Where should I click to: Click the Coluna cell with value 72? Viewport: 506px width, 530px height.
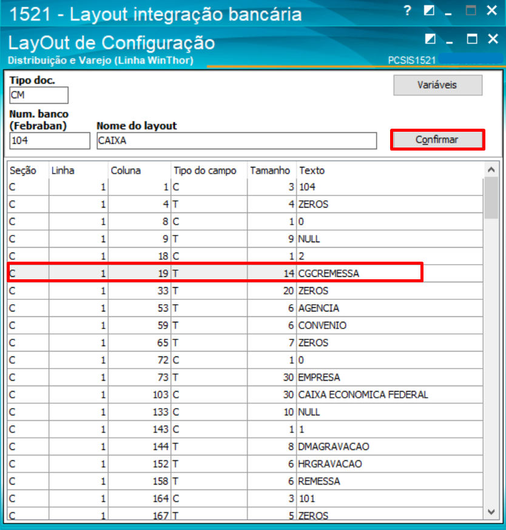point(140,360)
